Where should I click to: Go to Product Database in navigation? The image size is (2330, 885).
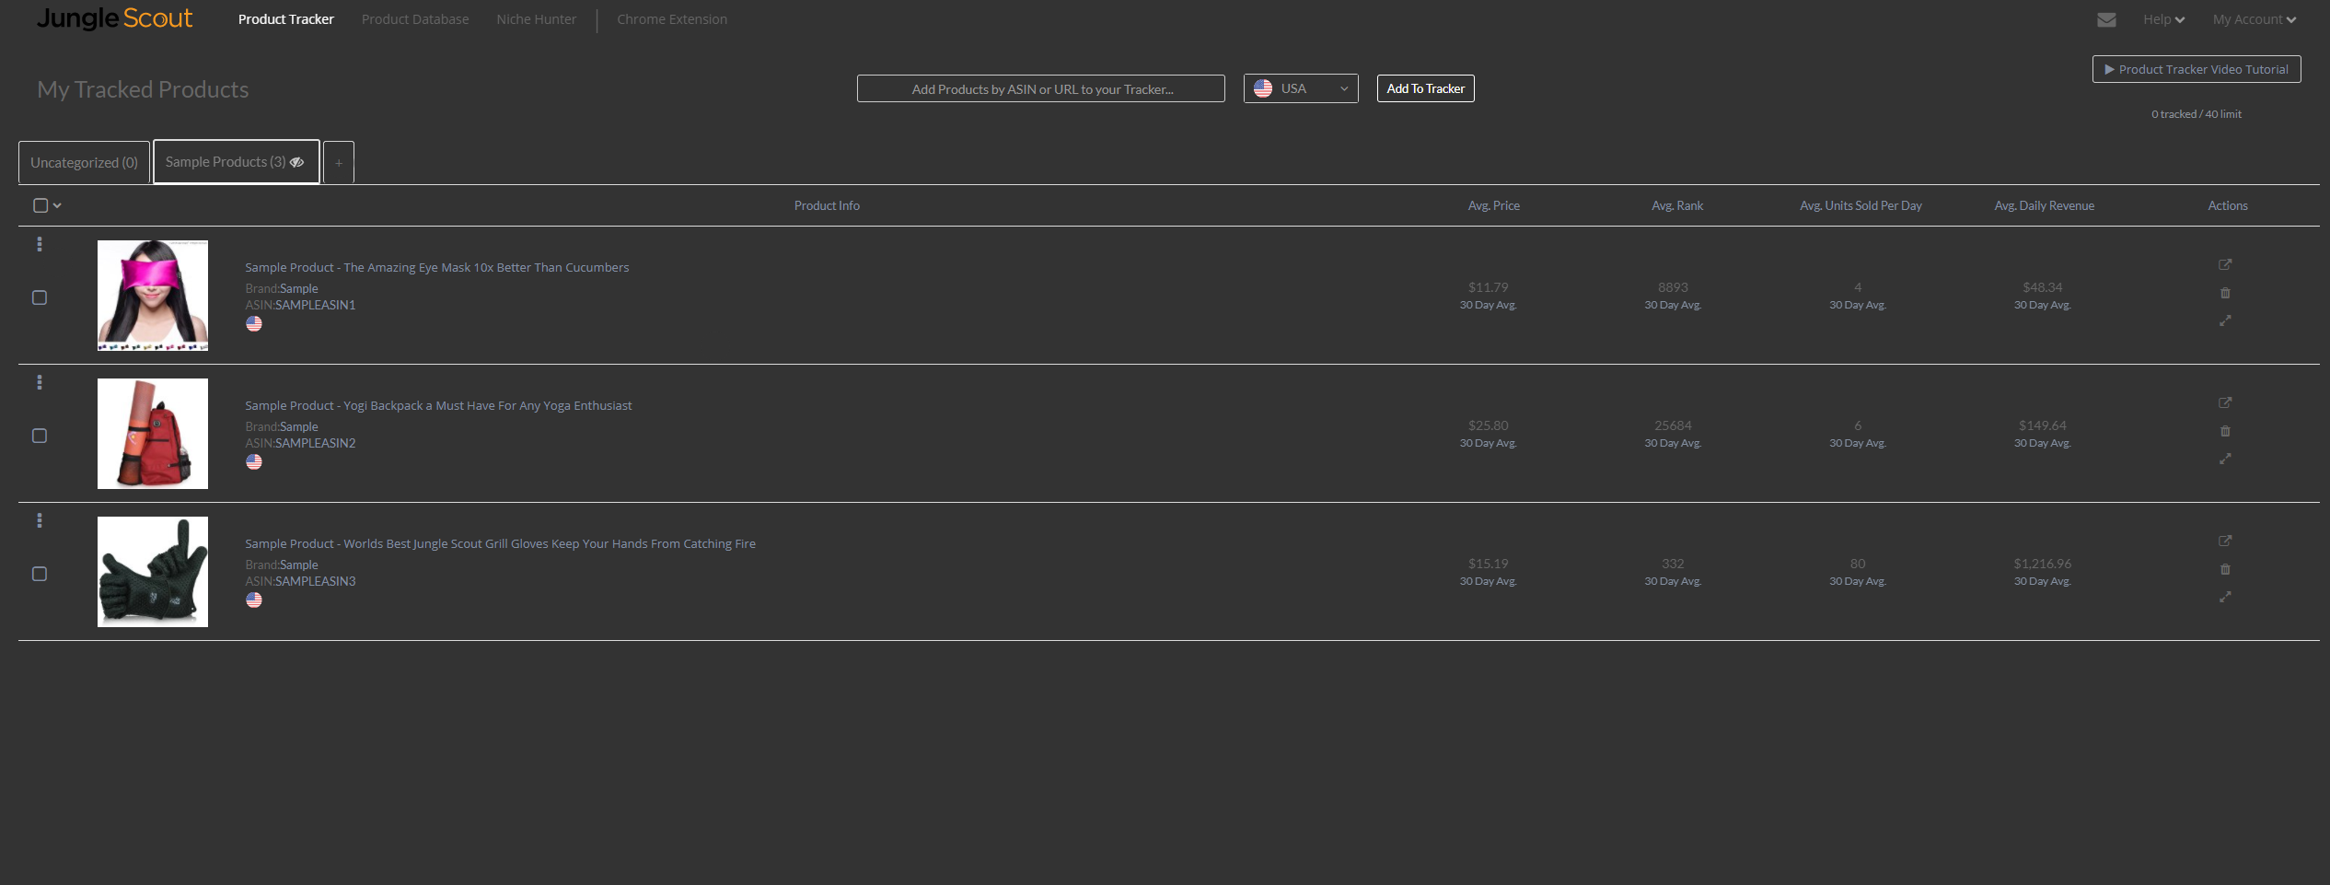coord(415,19)
